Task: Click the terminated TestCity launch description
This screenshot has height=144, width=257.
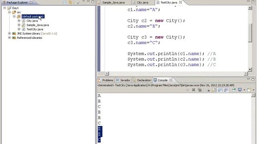Action: pos(166,85)
